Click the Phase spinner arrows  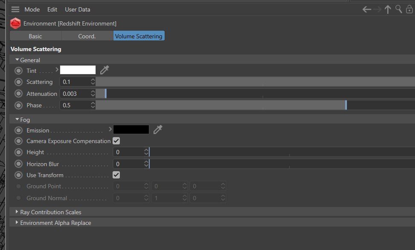tap(93, 105)
